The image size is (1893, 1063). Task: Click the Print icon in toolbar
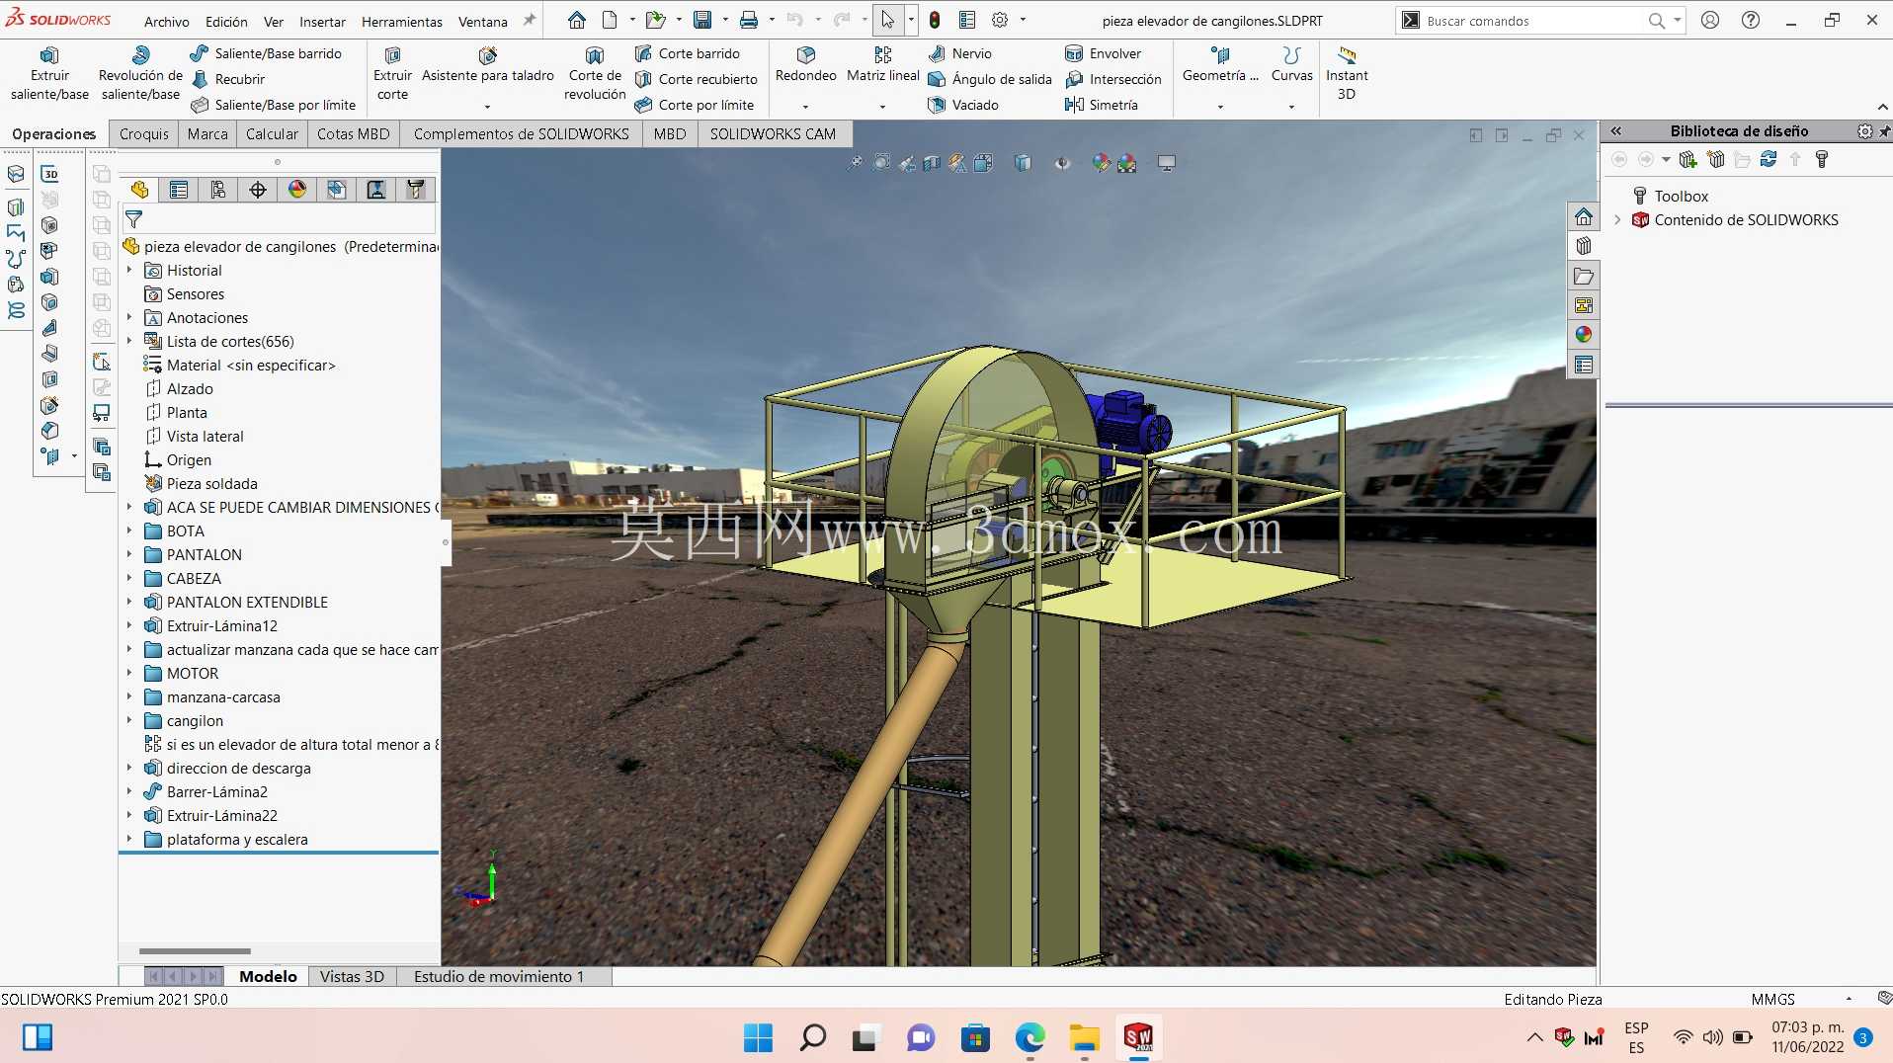(749, 20)
